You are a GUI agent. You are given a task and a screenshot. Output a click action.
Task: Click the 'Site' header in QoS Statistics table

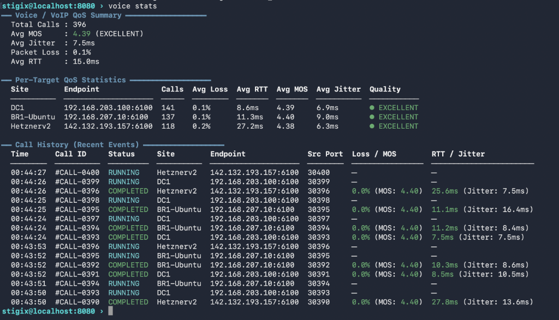pos(20,89)
